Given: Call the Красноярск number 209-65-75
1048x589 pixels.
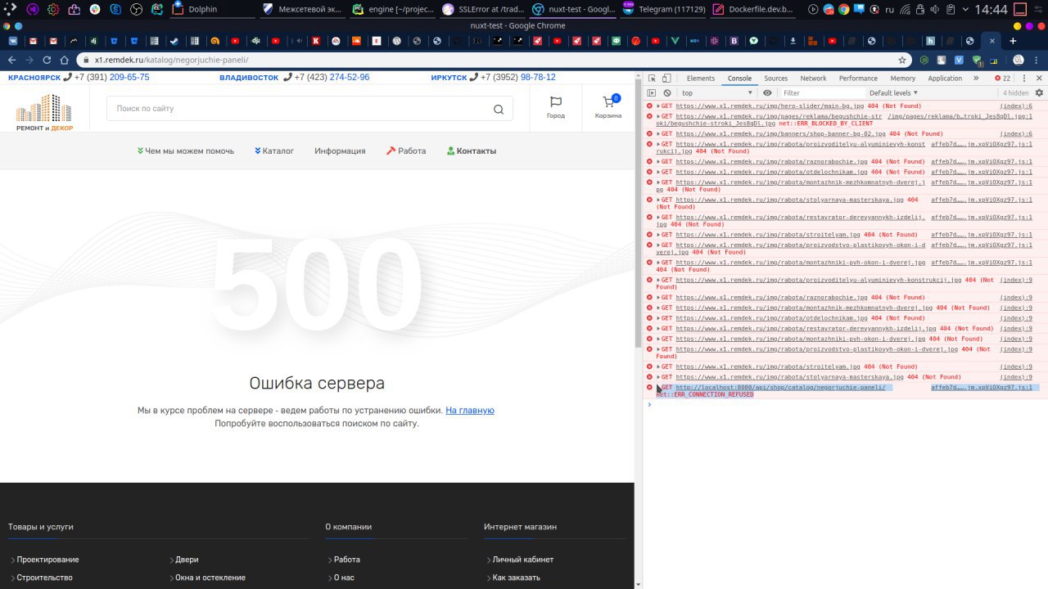Looking at the screenshot, I should [x=129, y=77].
